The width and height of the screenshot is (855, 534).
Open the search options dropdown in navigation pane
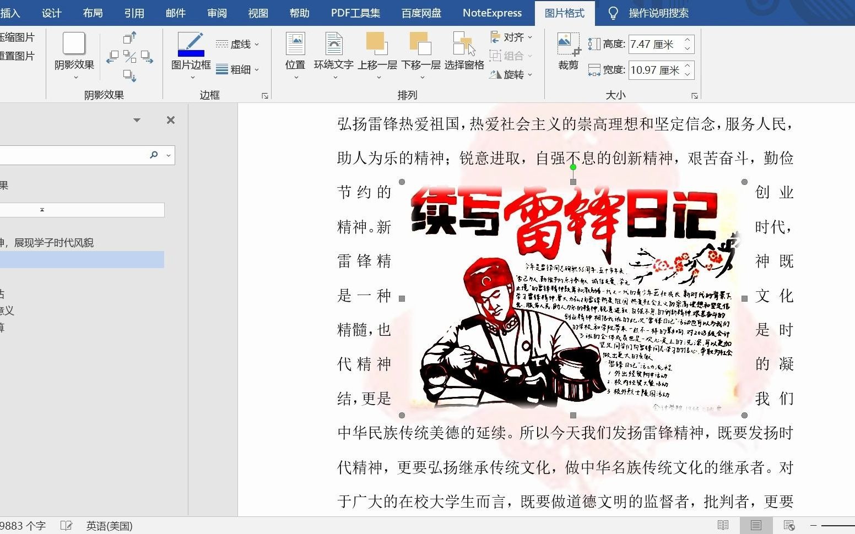(x=168, y=156)
